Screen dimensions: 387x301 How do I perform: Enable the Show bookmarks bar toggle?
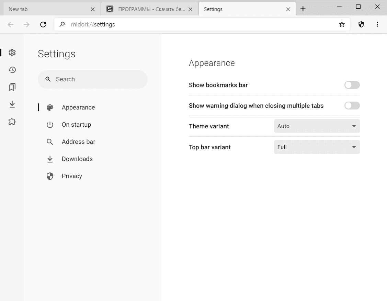pos(352,85)
